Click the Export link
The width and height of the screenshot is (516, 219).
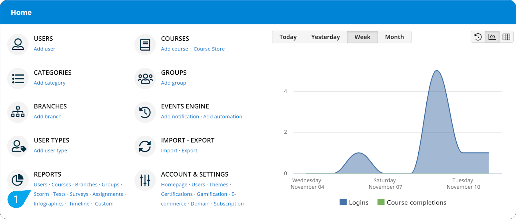point(189,151)
